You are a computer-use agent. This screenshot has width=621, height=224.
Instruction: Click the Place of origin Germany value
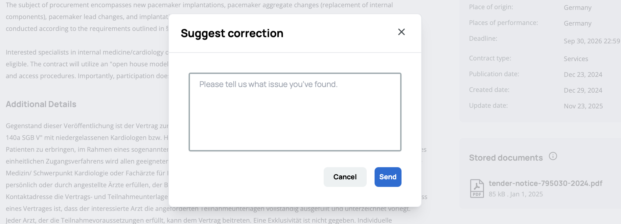coord(577,8)
